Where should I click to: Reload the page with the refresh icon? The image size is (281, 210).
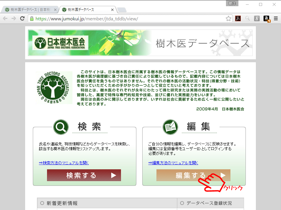(22, 18)
